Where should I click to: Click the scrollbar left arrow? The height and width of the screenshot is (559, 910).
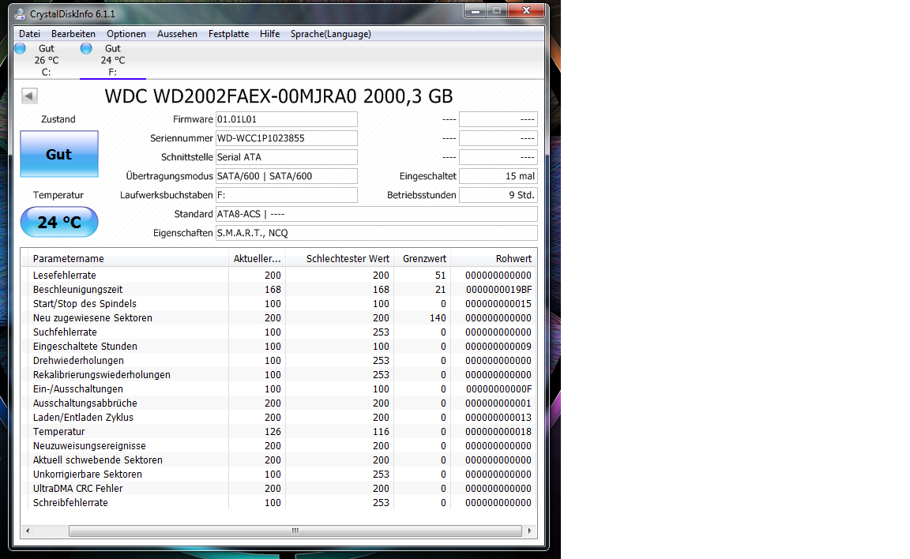click(28, 531)
